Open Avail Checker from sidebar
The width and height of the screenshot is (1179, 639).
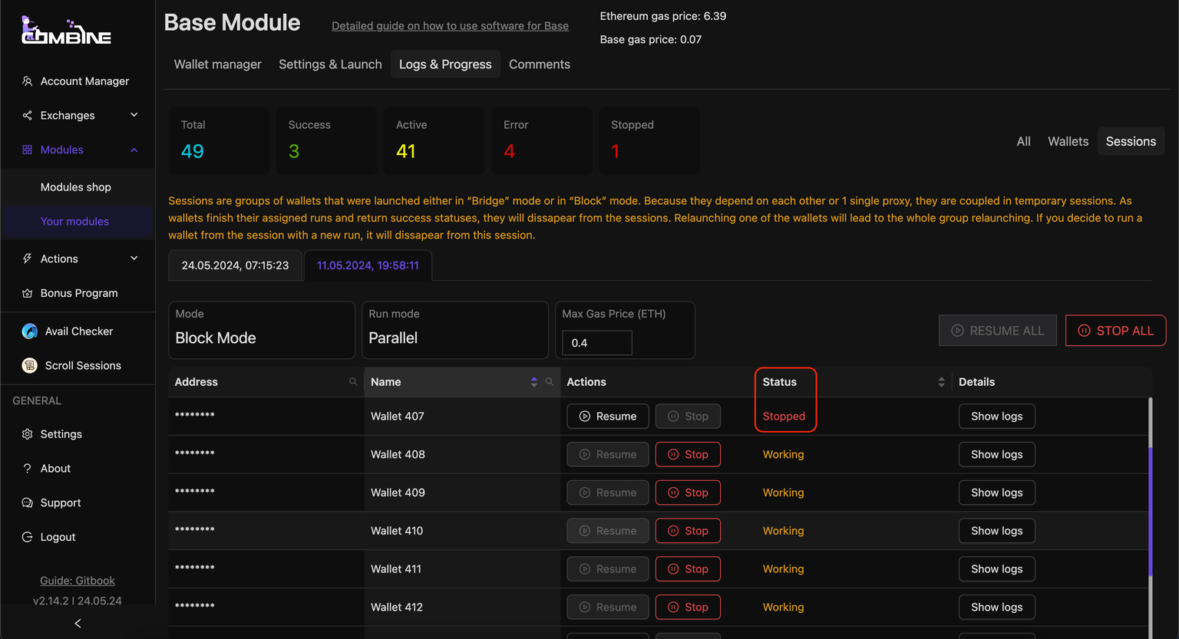coord(78,331)
